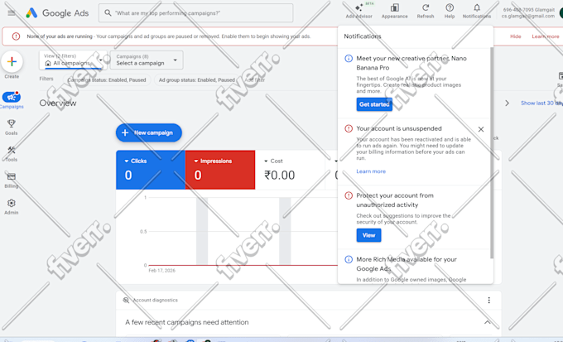Image resolution: width=563 pixels, height=342 pixels.
Task: Open the Help menu
Action: [x=450, y=11]
